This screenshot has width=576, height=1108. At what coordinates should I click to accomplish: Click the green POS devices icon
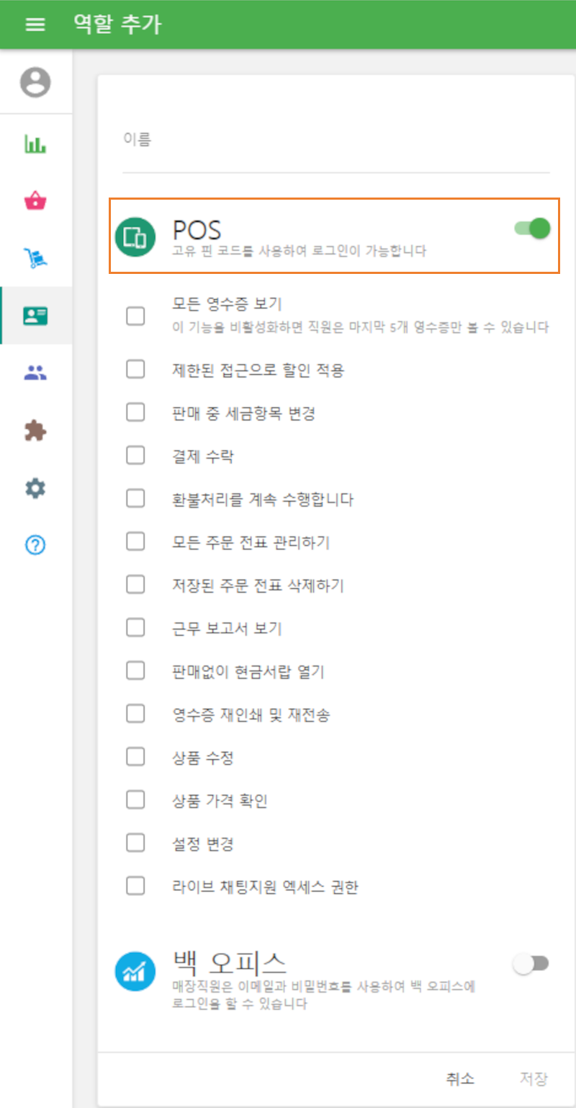(135, 234)
